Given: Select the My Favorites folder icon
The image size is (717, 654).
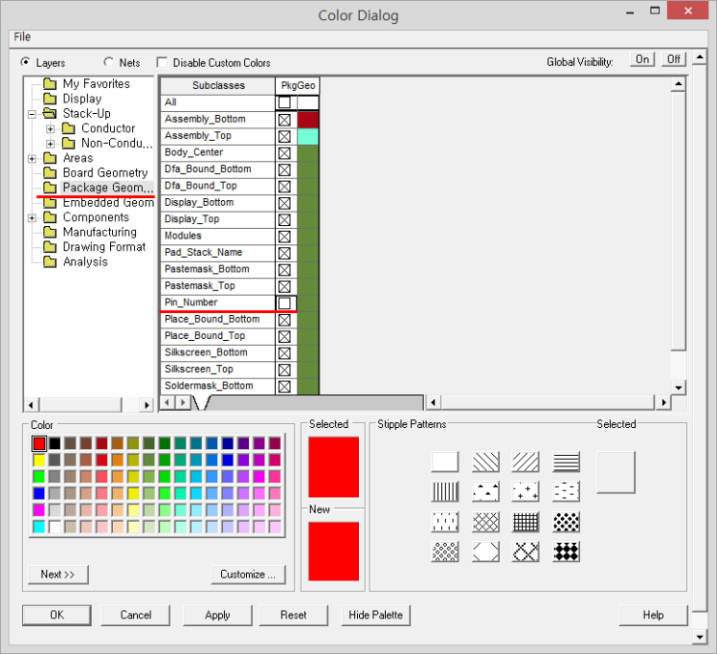Looking at the screenshot, I should pyautogui.click(x=50, y=84).
